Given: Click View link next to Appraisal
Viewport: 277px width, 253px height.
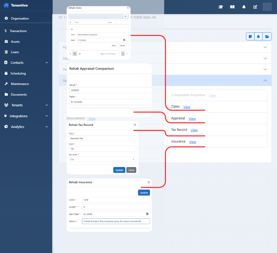Looking at the screenshot, I should pyautogui.click(x=192, y=119).
